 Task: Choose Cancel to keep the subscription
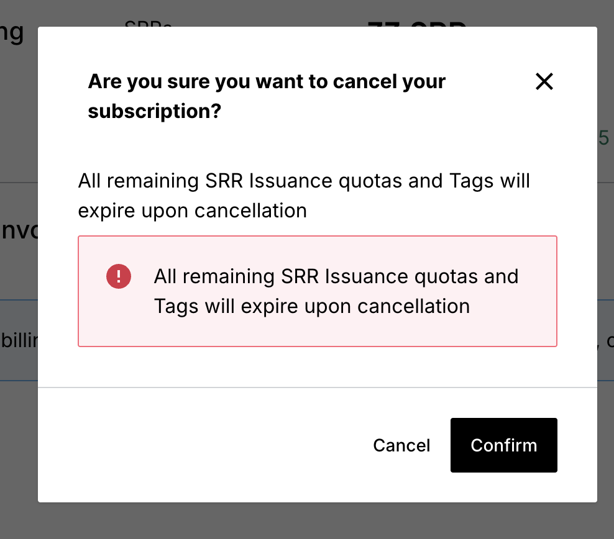401,445
